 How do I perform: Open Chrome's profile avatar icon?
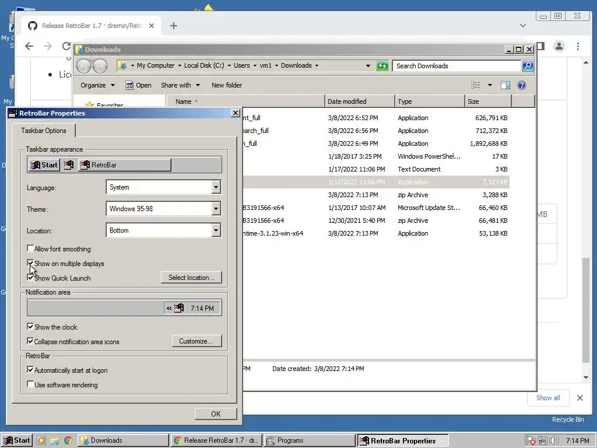click(x=559, y=46)
